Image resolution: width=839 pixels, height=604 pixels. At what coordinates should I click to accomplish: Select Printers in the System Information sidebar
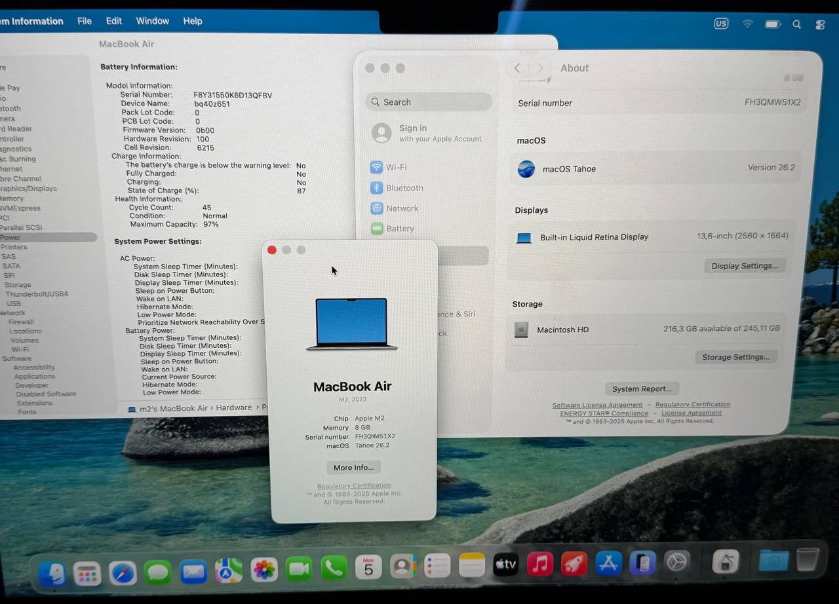[x=14, y=247]
